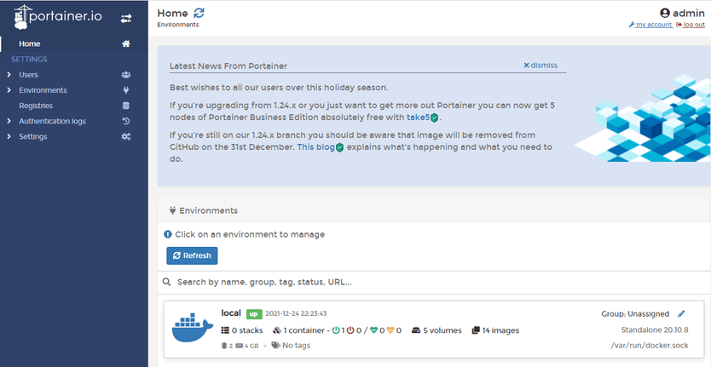Click the Environments panel heading plug icon
This screenshot has height=367, width=711.
pyautogui.click(x=172, y=210)
